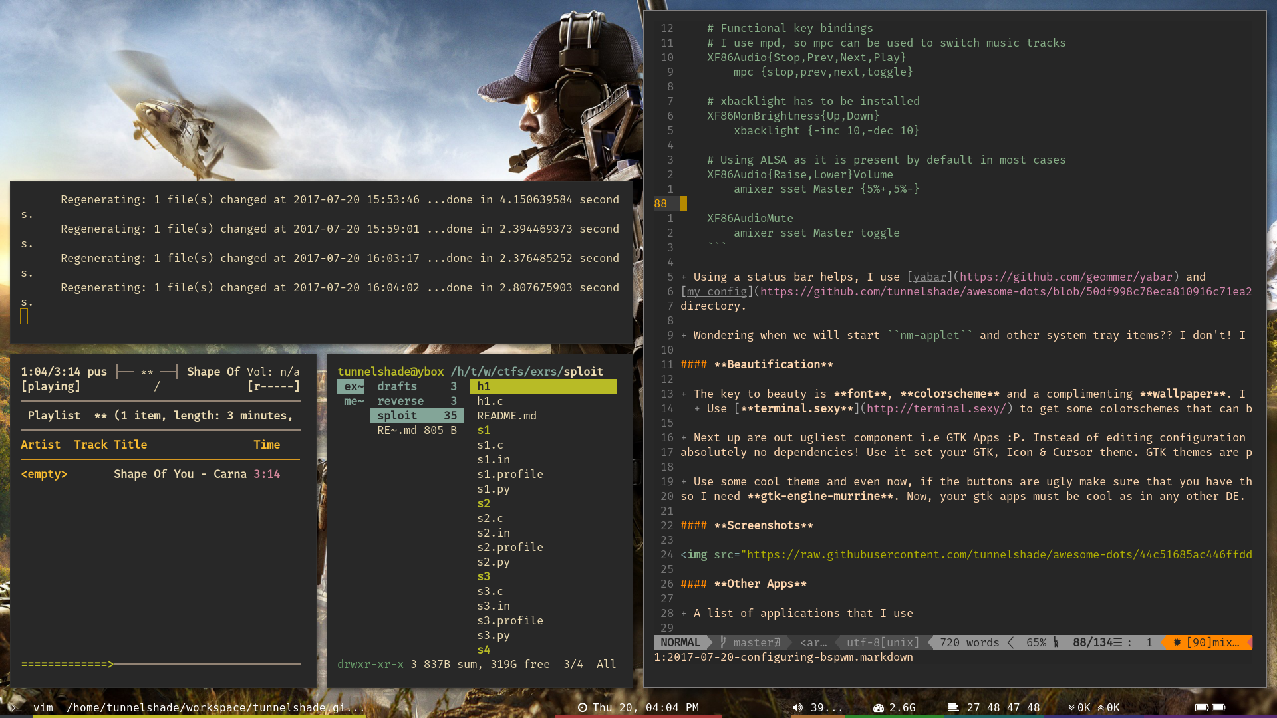Click the speaker volume icon
The width and height of the screenshot is (1277, 718).
pos(797,707)
